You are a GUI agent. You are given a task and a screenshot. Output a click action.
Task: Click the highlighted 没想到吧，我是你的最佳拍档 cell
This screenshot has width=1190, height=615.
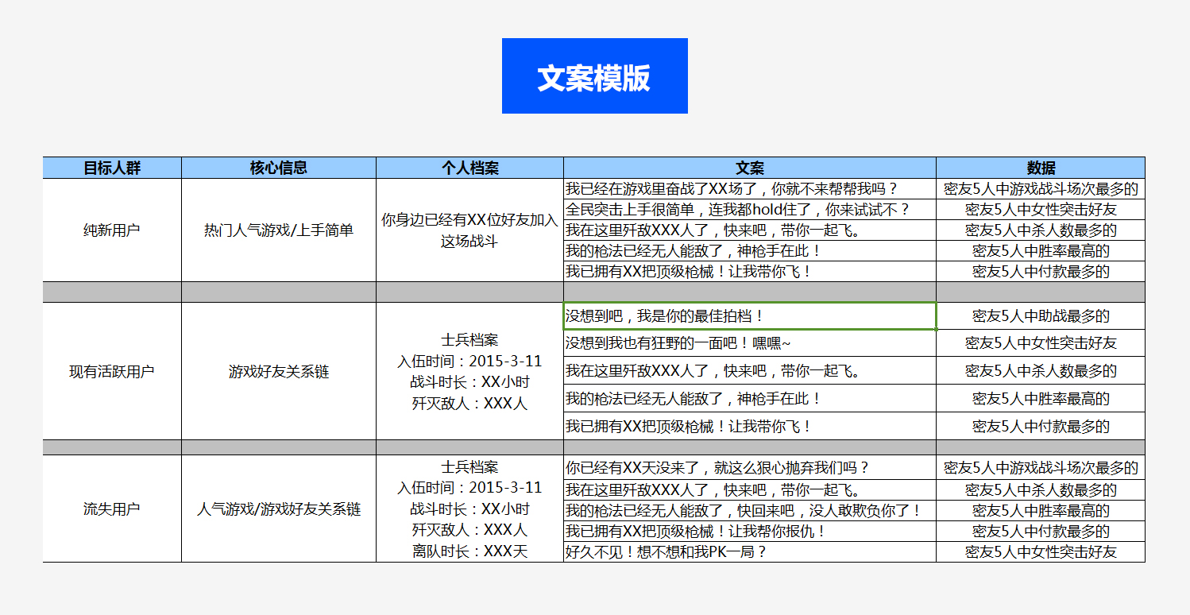[749, 316]
